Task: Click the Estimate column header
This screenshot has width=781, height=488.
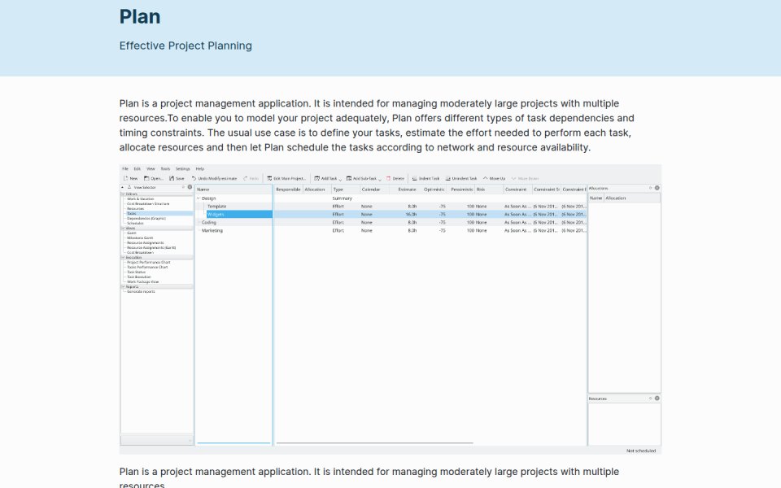Action: coord(407,190)
